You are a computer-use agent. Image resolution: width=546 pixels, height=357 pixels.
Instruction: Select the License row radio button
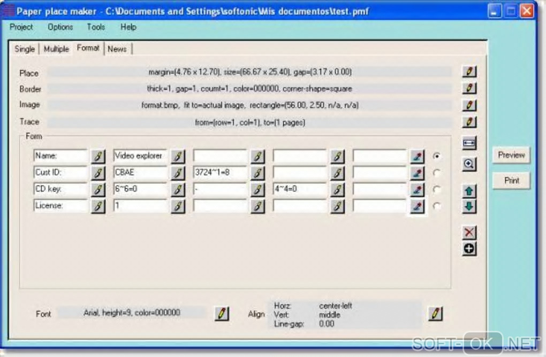437,206
